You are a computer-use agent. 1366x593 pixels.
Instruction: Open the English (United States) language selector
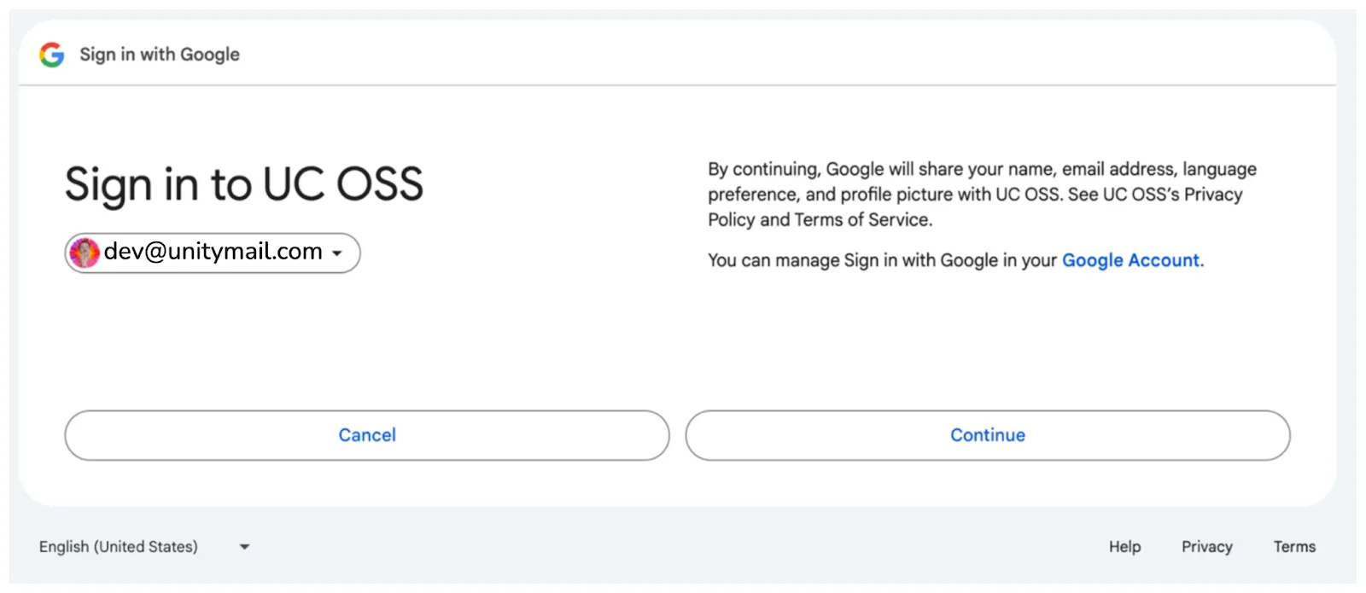point(119,547)
